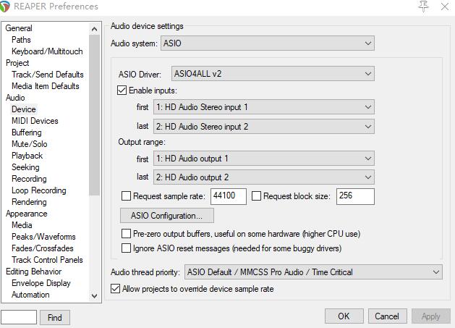Uncheck Allow projects to override sample rate

[x=116, y=289]
